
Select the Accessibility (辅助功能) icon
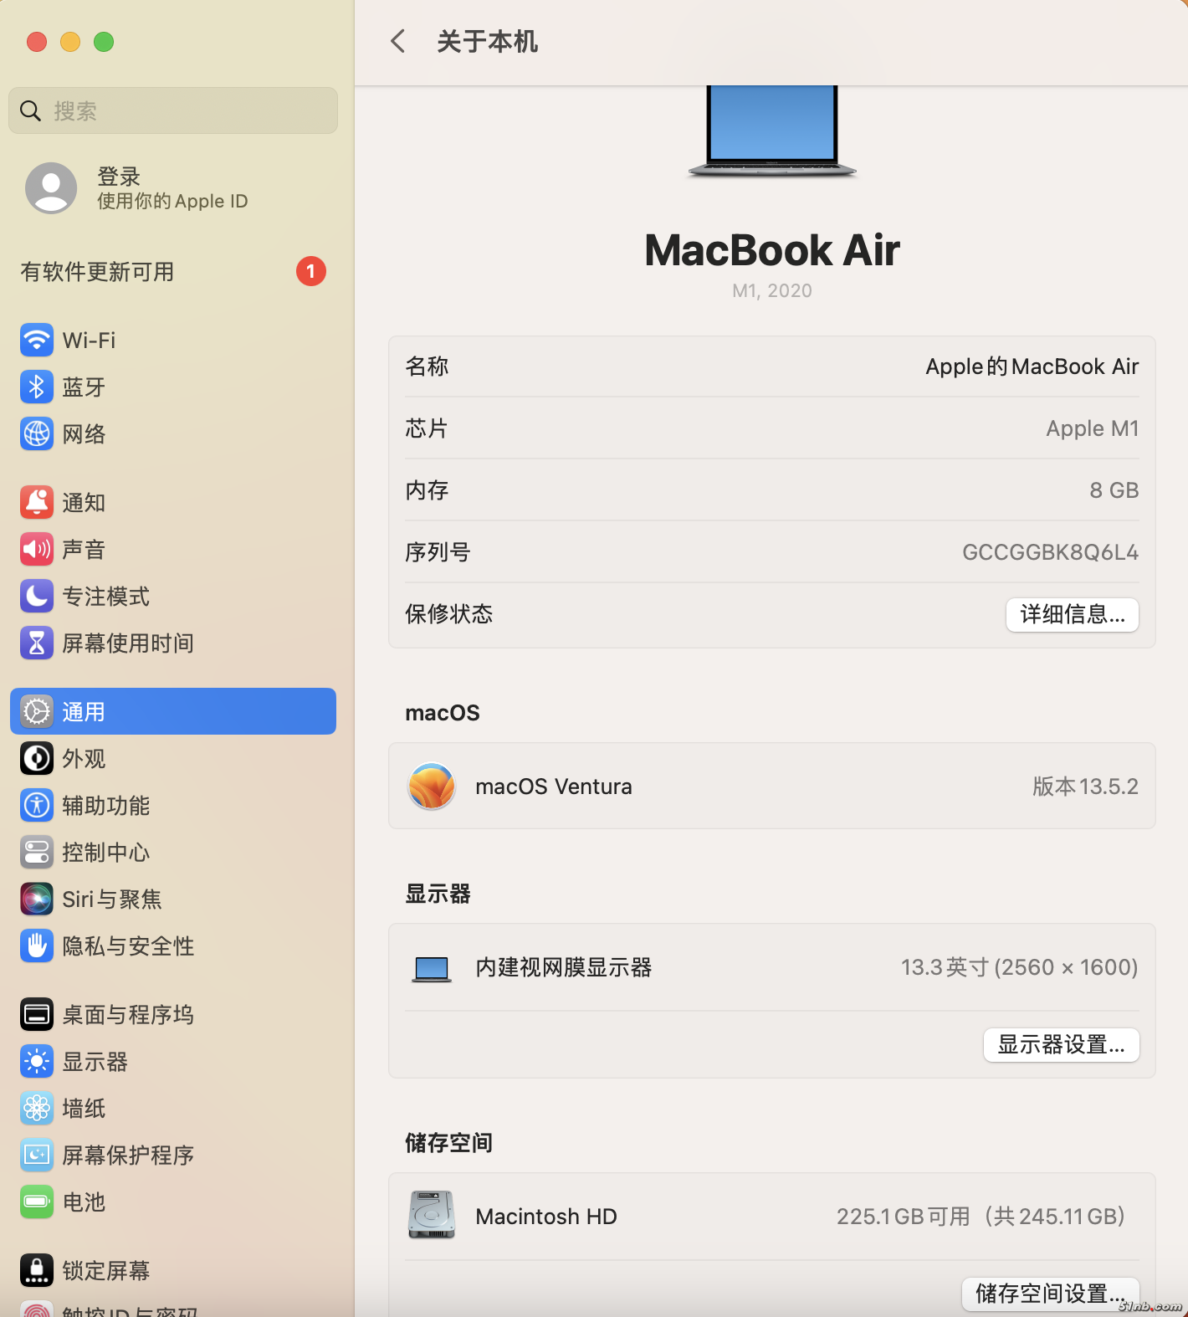pyautogui.click(x=37, y=805)
